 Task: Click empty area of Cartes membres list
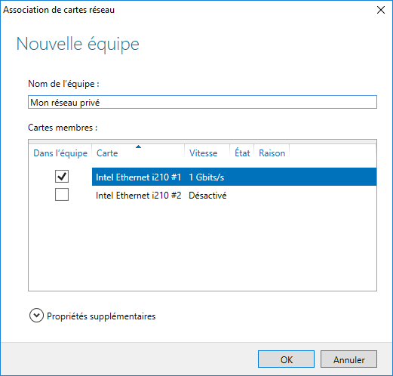click(202, 247)
